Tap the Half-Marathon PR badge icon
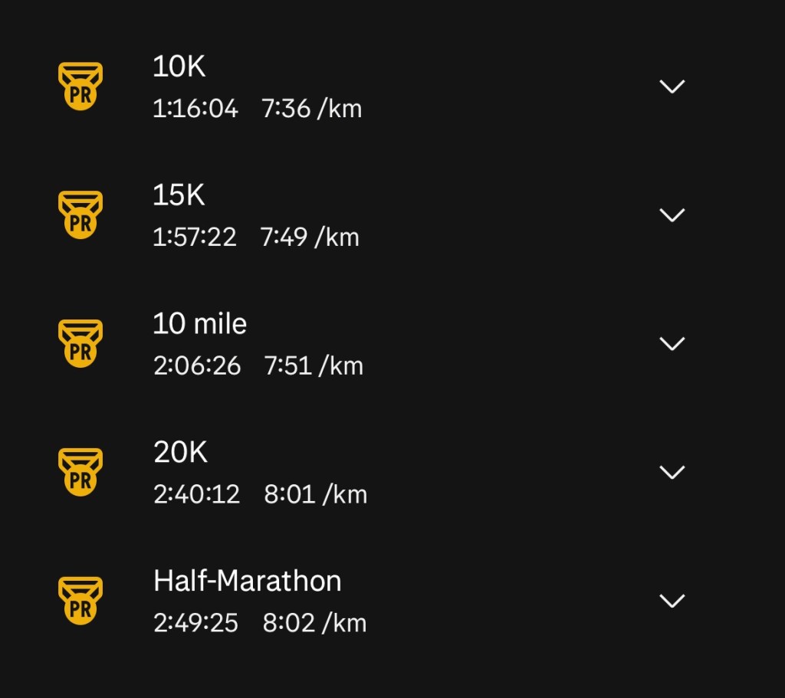 80,601
